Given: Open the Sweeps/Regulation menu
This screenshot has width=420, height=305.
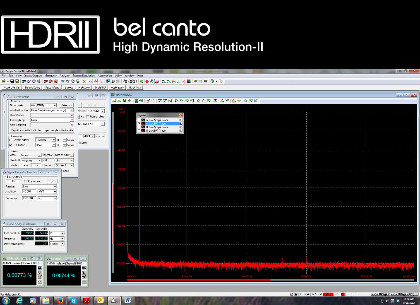Looking at the screenshot, I should pos(84,75).
